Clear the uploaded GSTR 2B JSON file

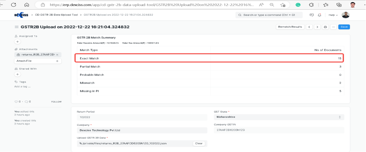click(x=198, y=143)
